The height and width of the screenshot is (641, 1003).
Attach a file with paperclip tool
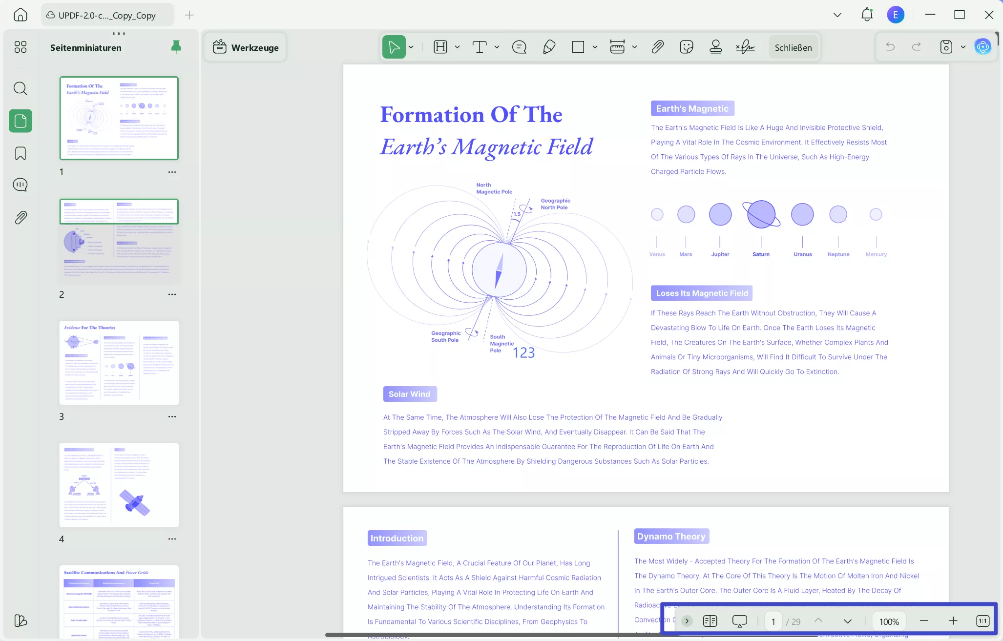pos(657,47)
